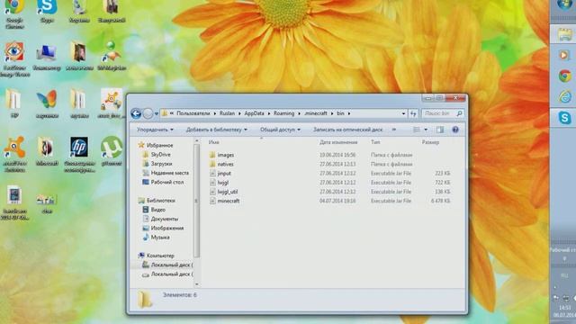This screenshot has width=576, height=324.
Task: Select the lwjgl file row
Action: coord(330,183)
